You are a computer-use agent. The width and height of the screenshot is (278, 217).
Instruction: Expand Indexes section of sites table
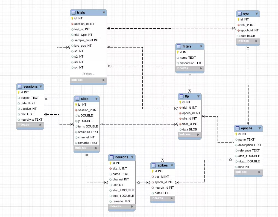click(x=96, y=148)
